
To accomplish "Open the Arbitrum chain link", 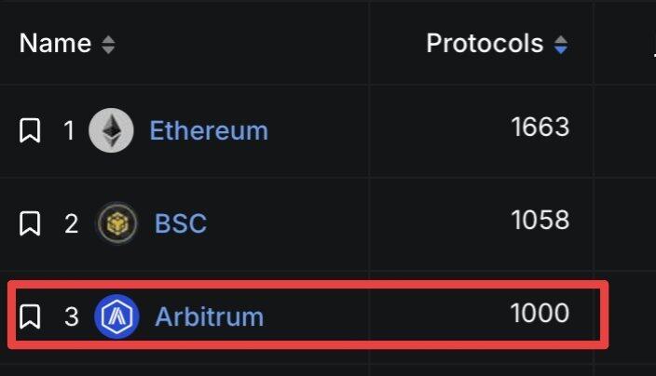I will 209,316.
